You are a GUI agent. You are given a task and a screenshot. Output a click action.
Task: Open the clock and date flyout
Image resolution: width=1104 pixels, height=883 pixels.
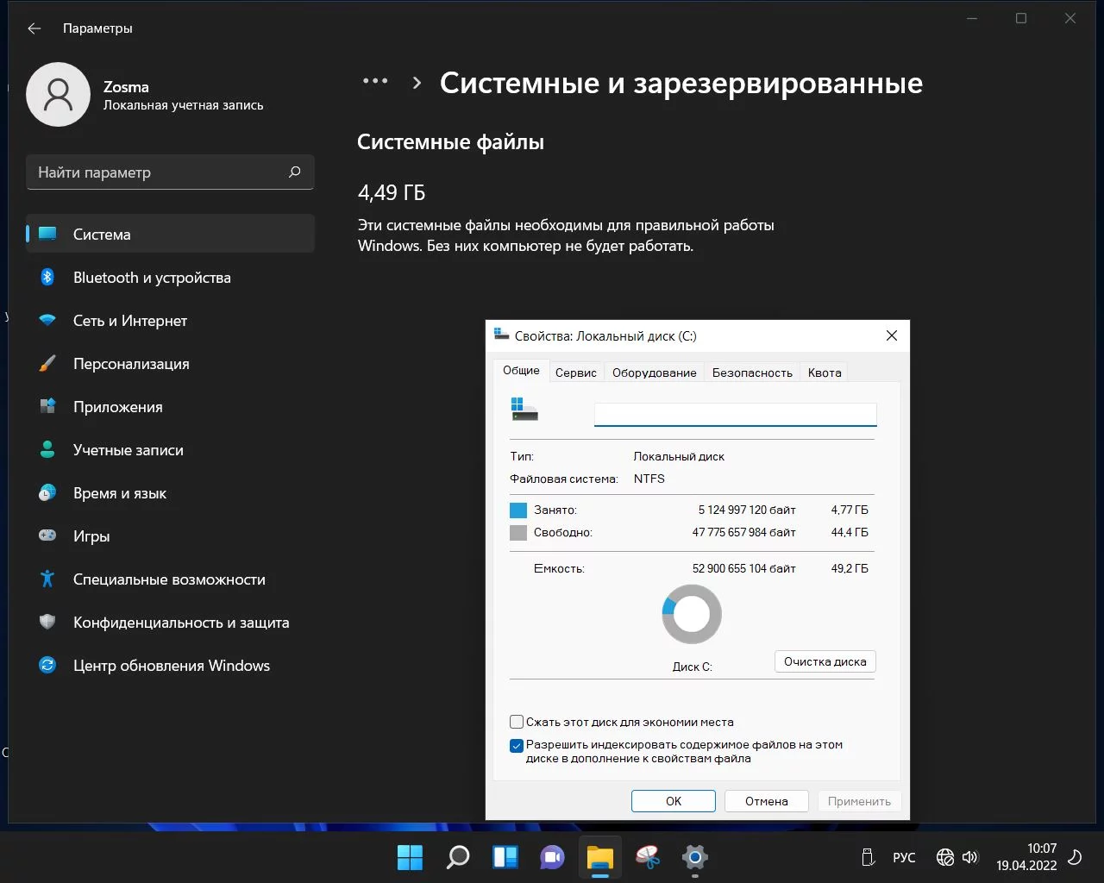pyautogui.click(x=1026, y=857)
